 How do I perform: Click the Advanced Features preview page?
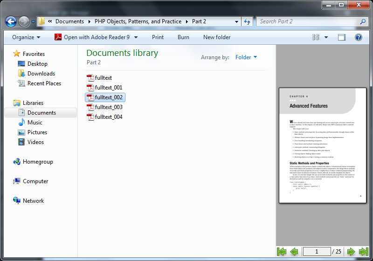pos(323,145)
